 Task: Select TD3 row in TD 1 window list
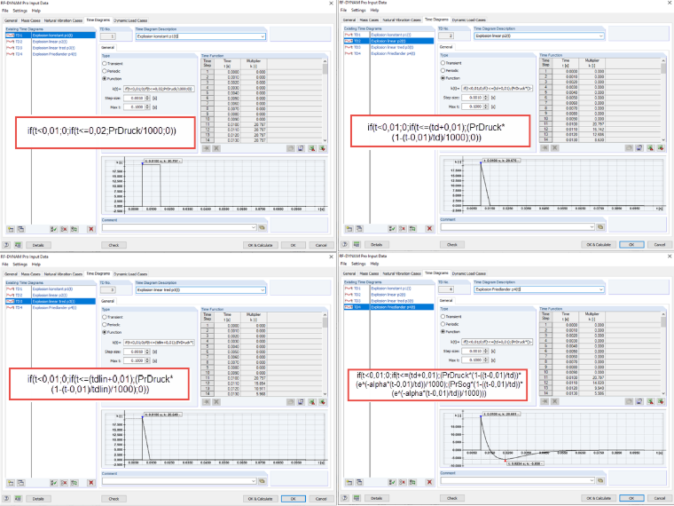click(51, 48)
